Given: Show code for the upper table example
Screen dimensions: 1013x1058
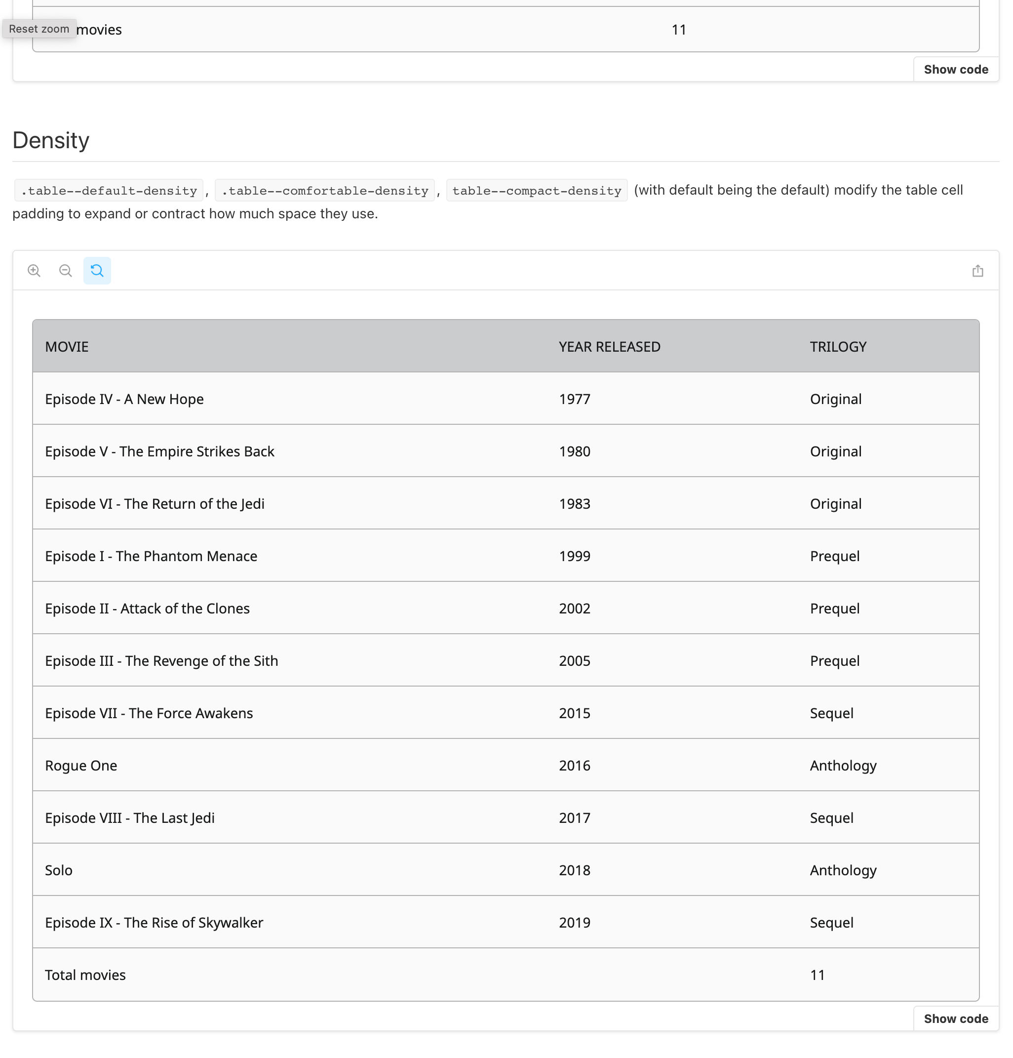Looking at the screenshot, I should tap(955, 70).
